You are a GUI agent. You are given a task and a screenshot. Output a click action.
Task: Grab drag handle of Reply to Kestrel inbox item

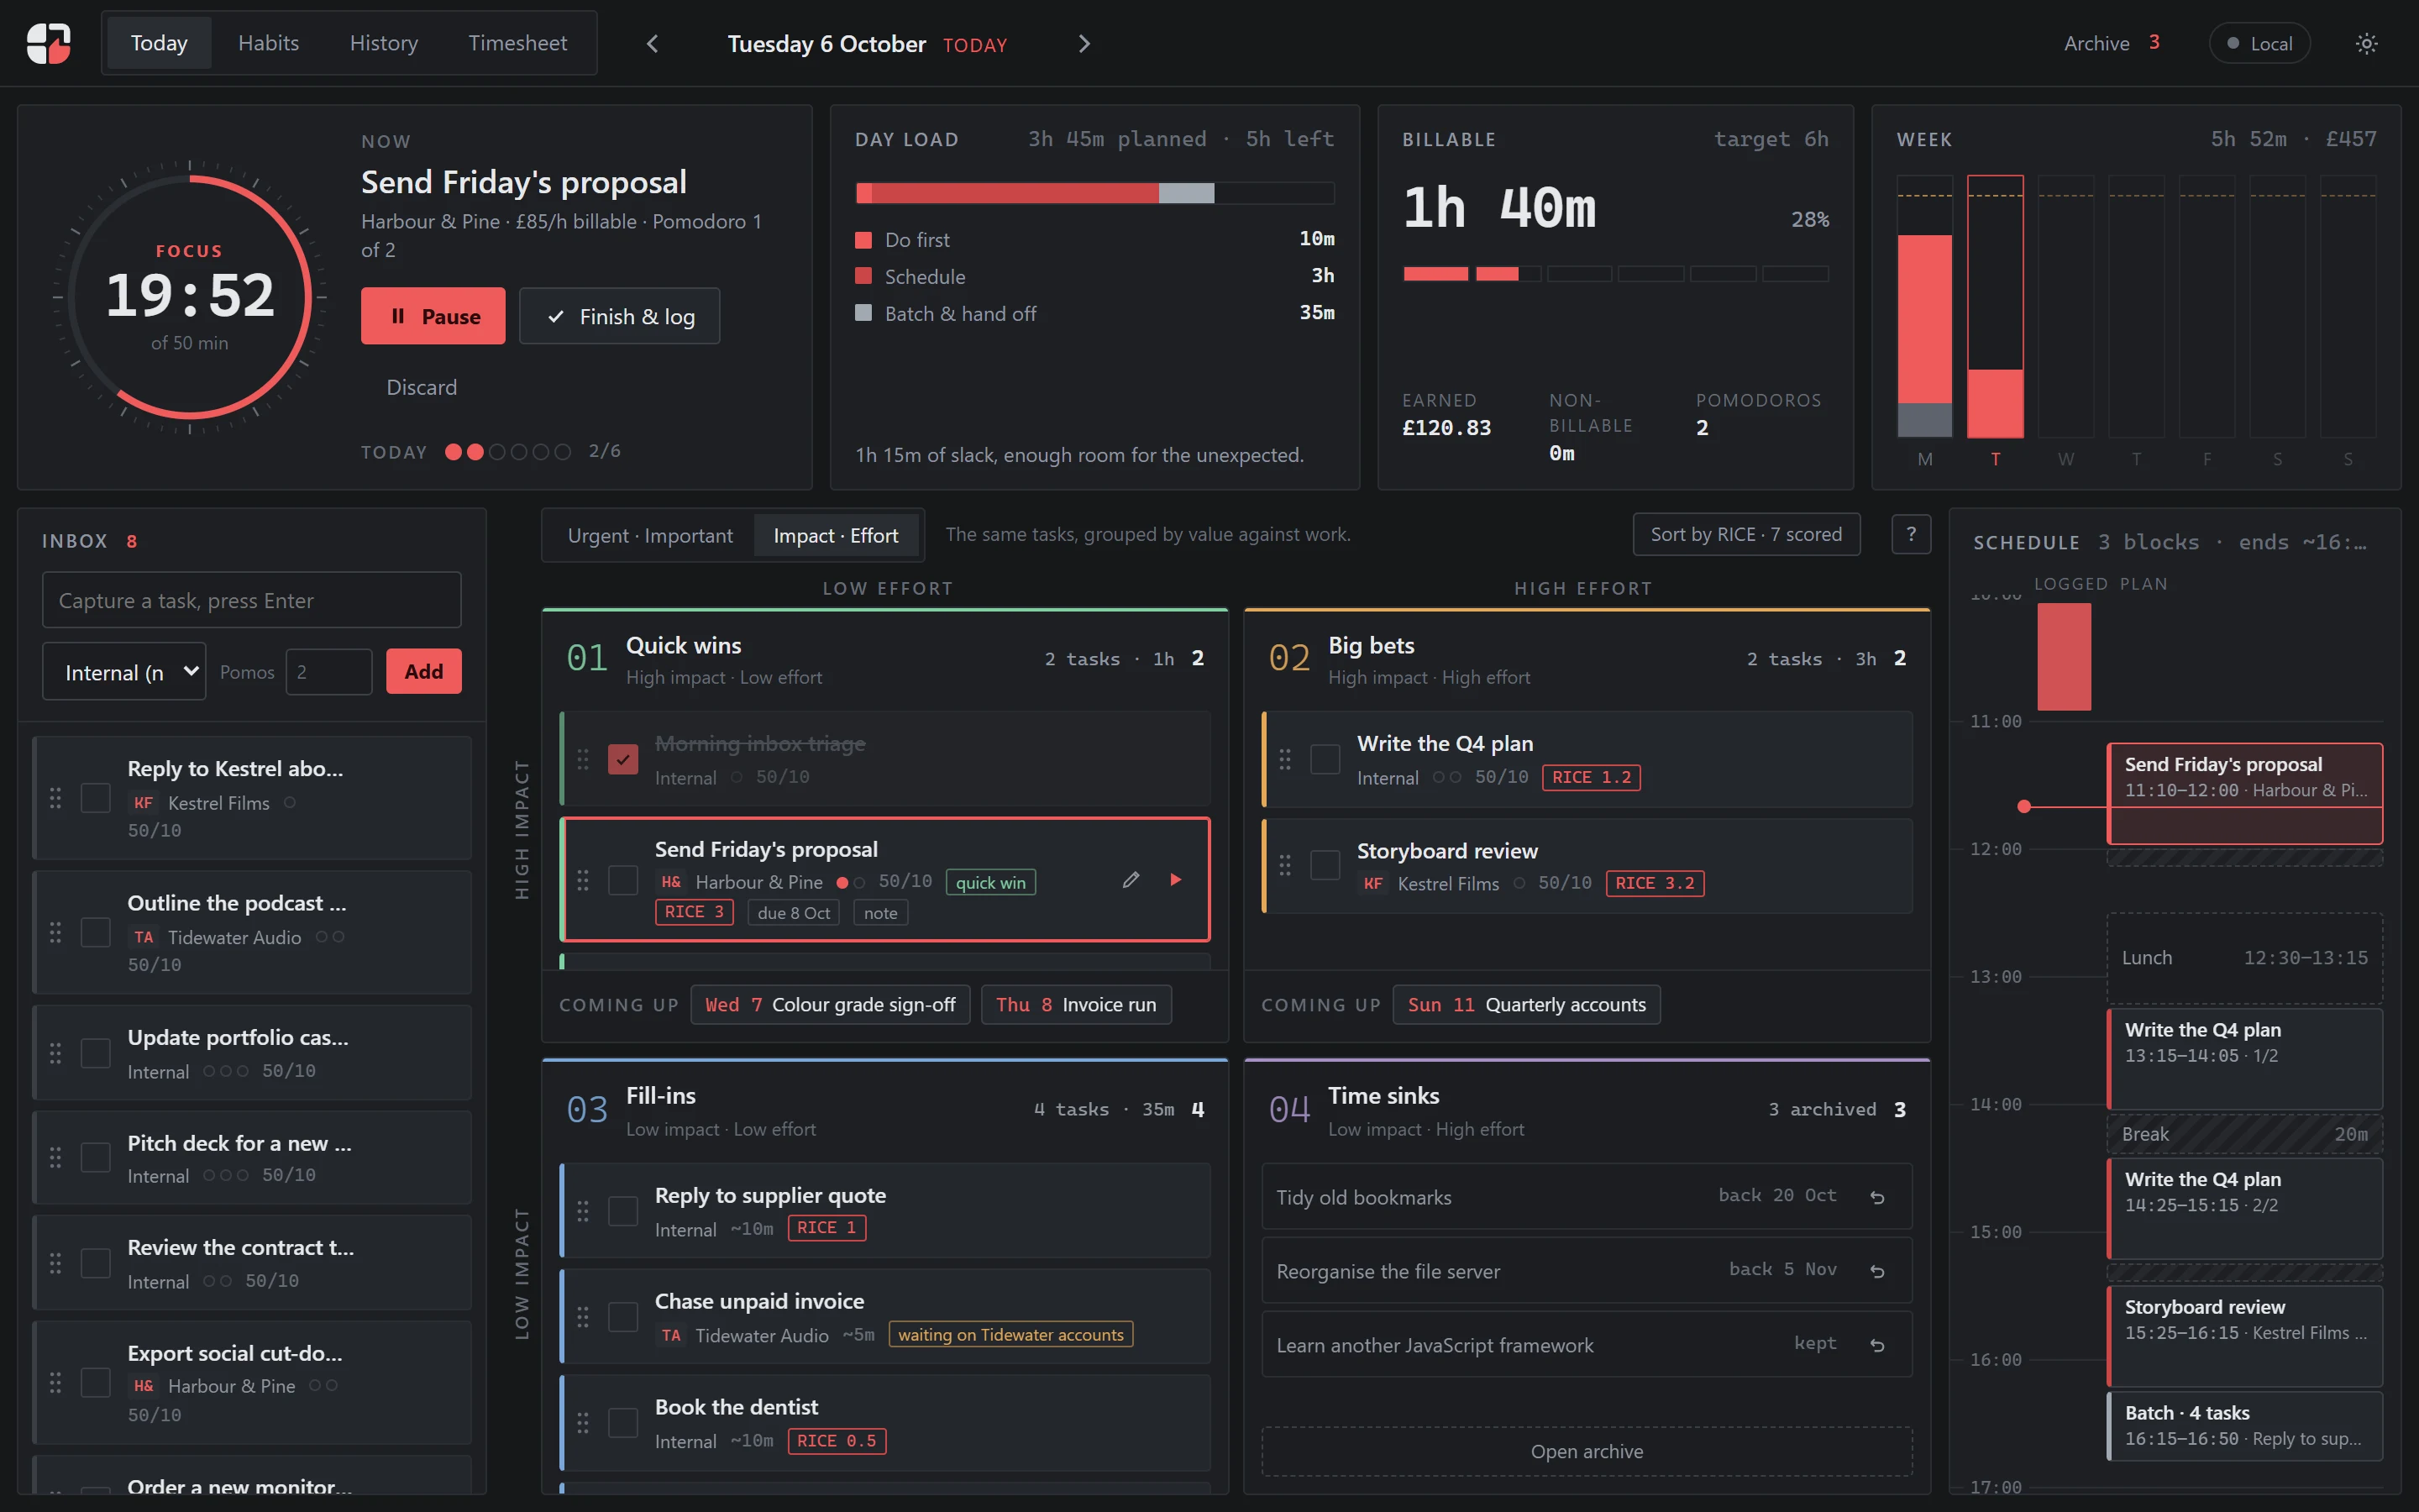55,798
